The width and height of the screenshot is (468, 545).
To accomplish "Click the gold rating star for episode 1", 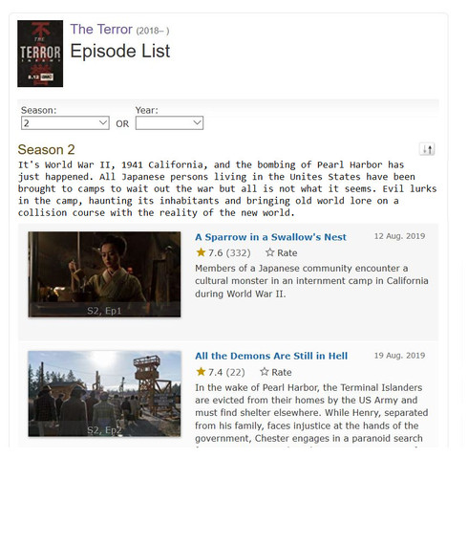I will point(201,252).
